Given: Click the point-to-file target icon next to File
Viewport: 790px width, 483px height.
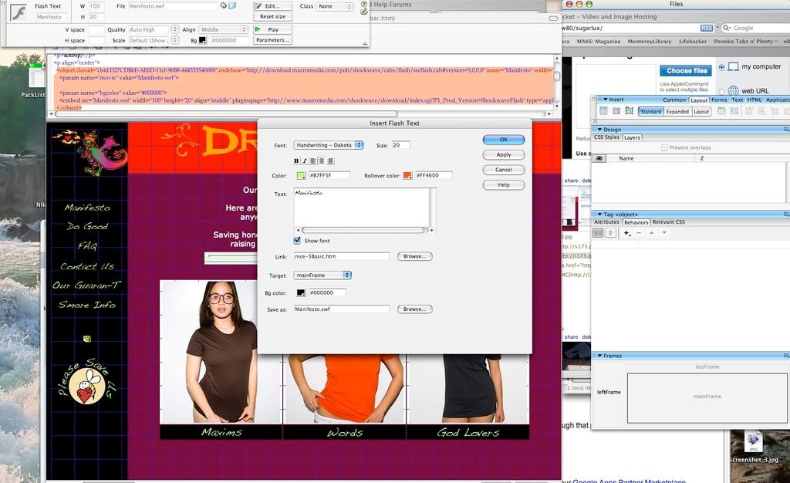Looking at the screenshot, I should (223, 5).
